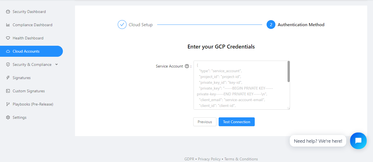Click the Cloud Accounts cloud icon
Image resolution: width=373 pixels, height=162 pixels.
pos(8,52)
